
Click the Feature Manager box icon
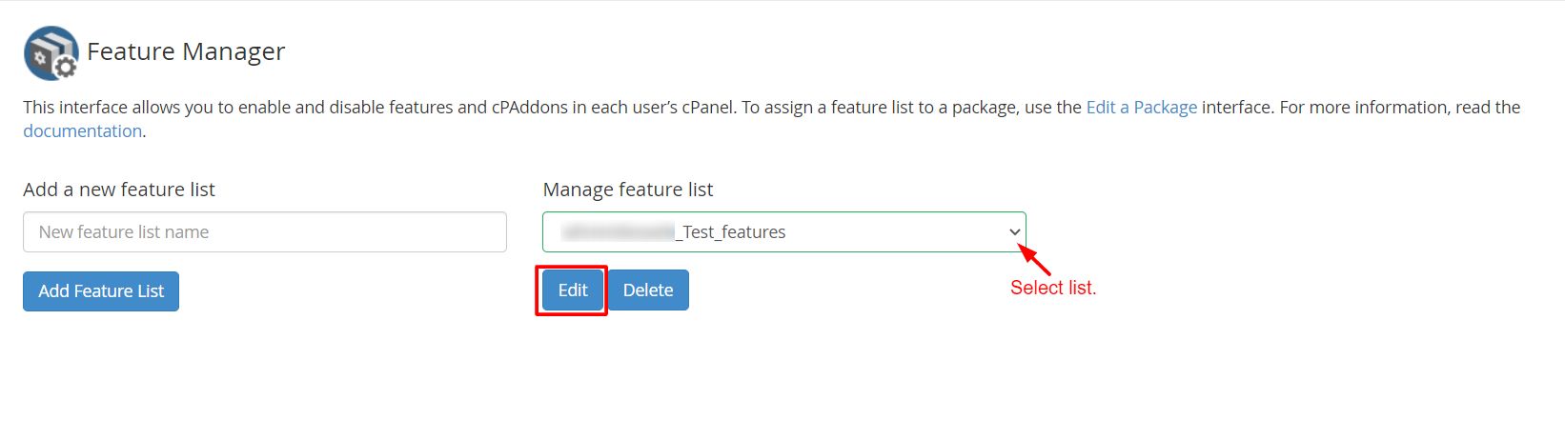pos(51,52)
